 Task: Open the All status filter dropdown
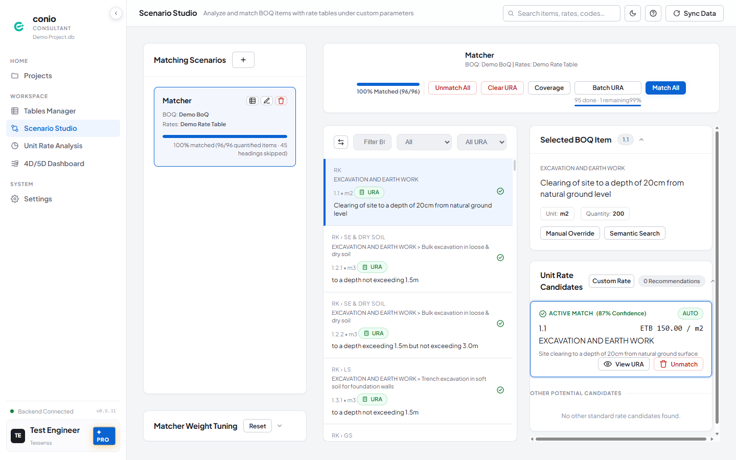424,142
